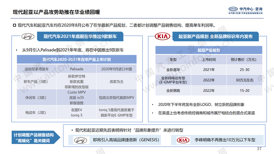Screen dimensions: 274x154
Task: Select the 休闲车（3款） cell
Action: tap(37, 98)
